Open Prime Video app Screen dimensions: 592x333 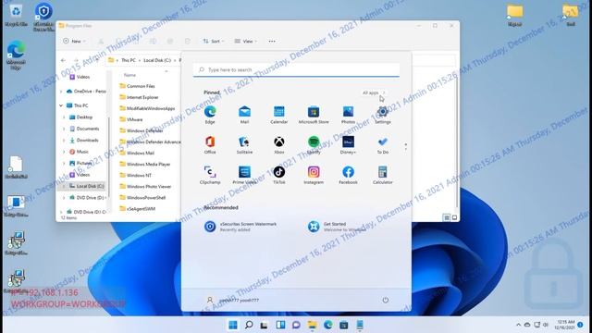click(x=244, y=175)
